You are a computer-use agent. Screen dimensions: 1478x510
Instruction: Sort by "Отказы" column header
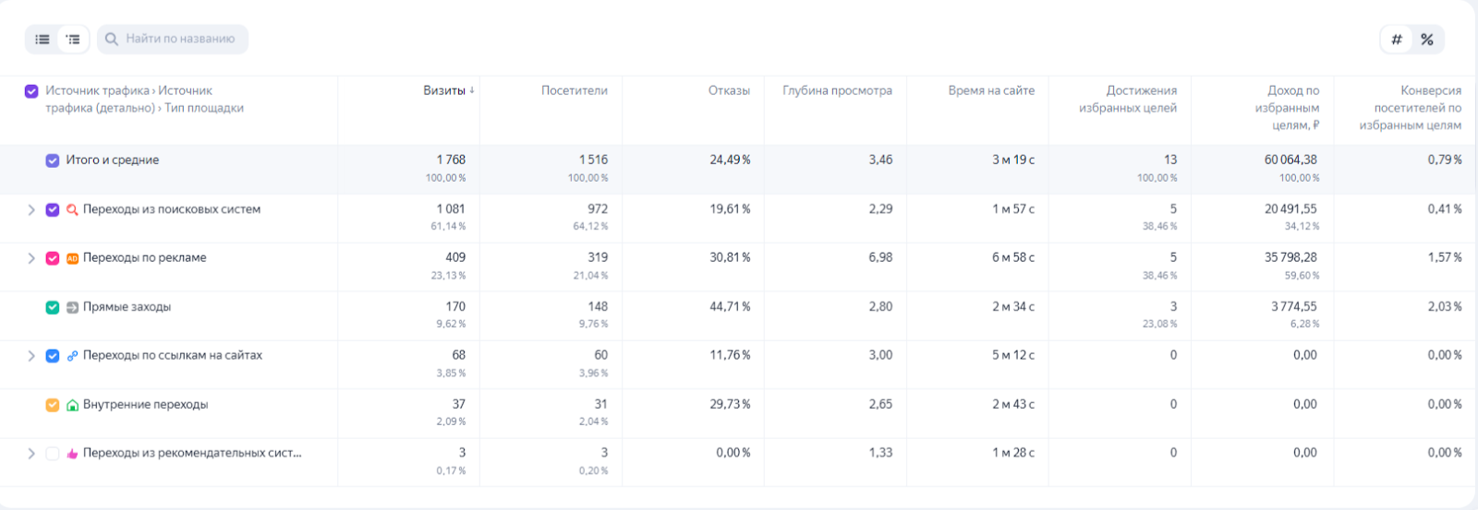[x=729, y=90]
